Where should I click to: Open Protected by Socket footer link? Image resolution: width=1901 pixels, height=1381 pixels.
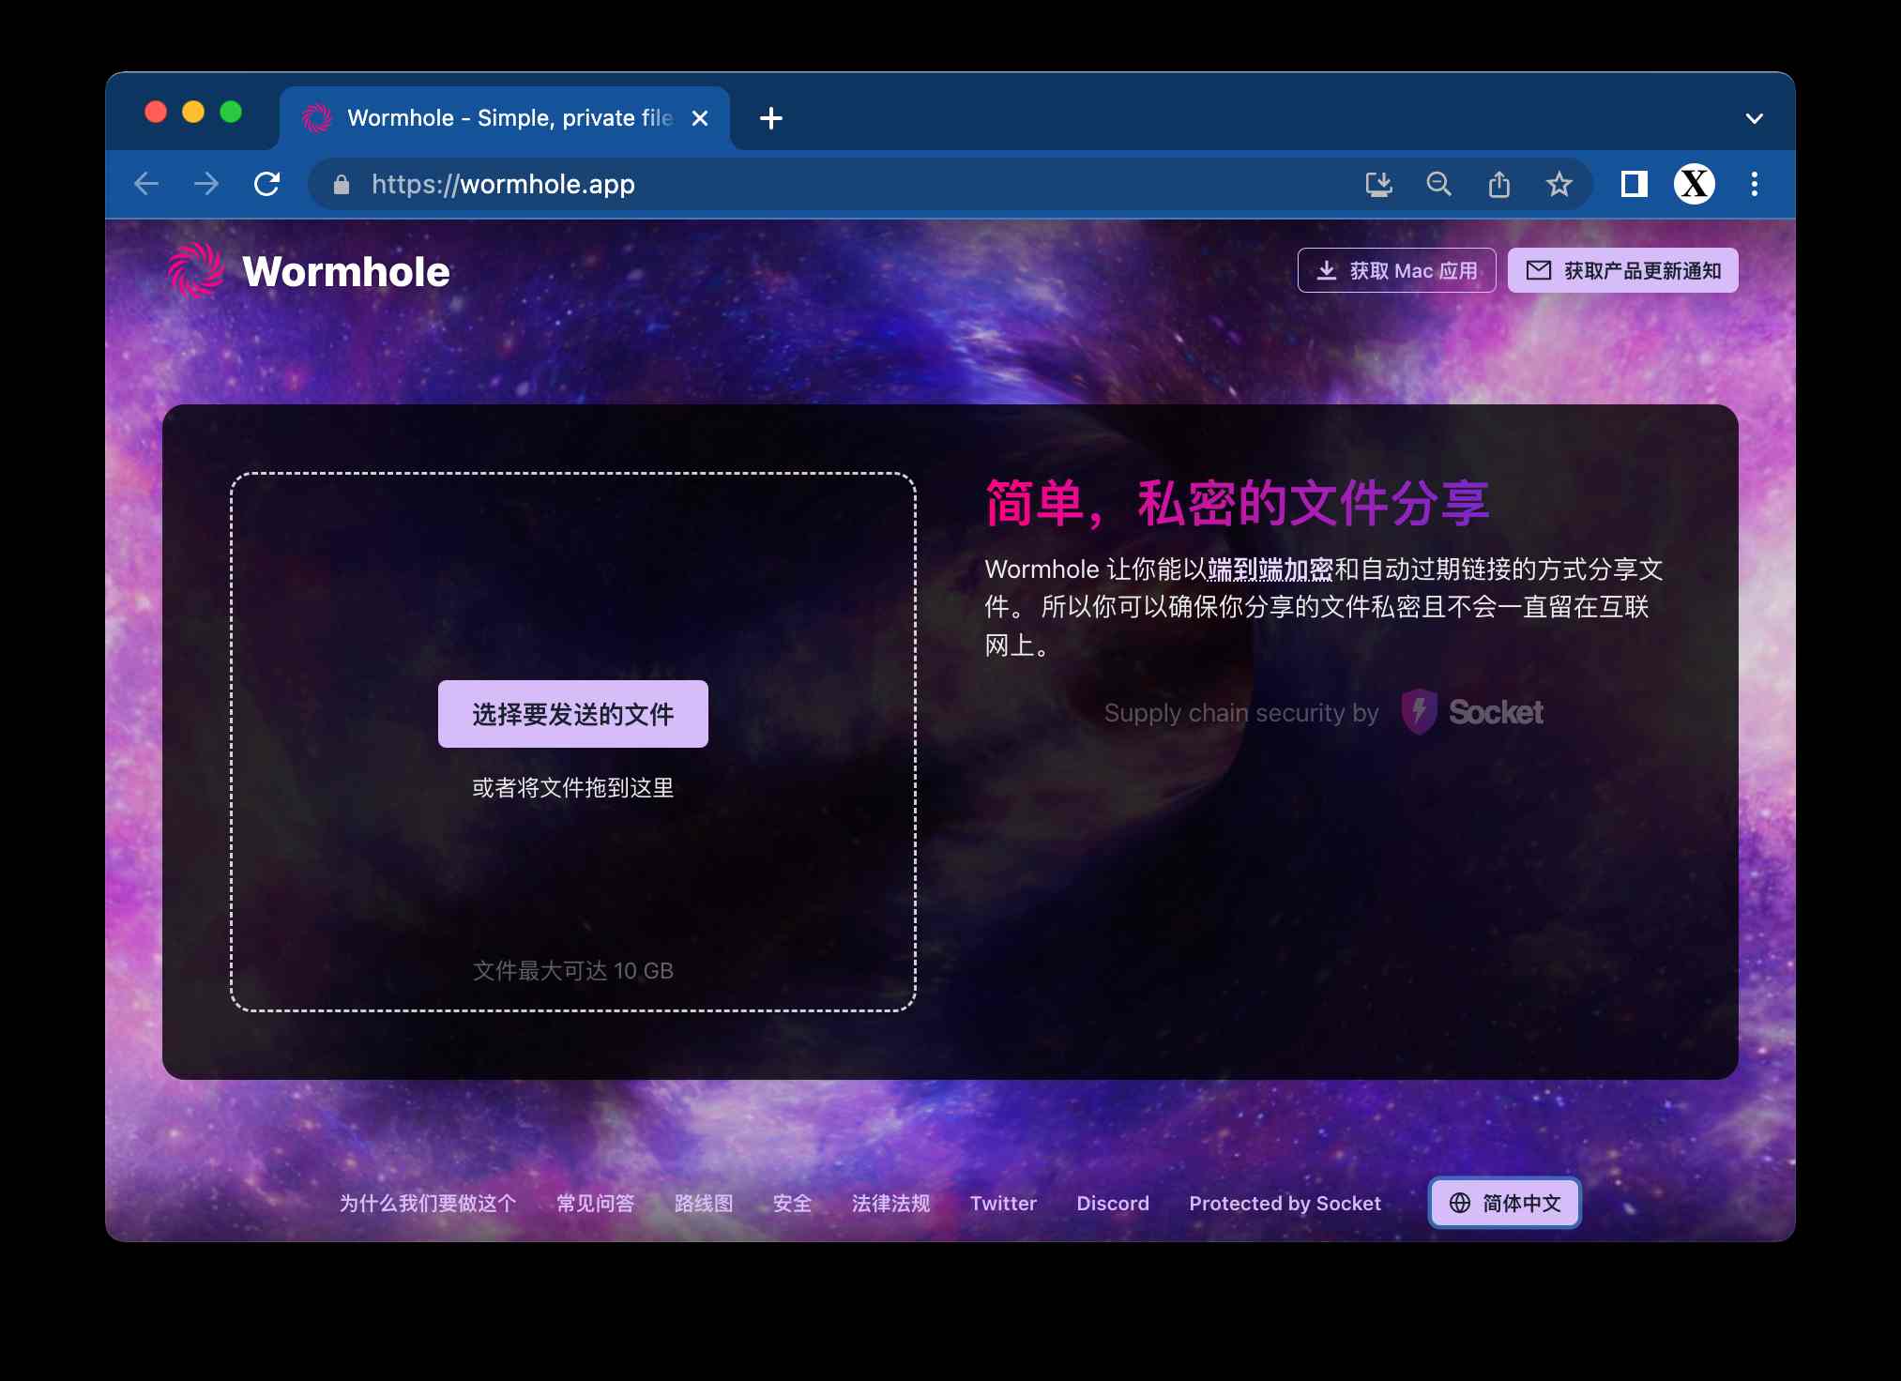[1285, 1203]
